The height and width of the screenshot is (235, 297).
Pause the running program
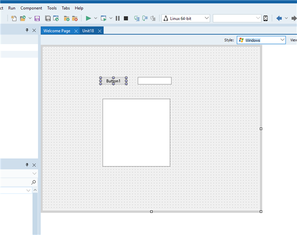pos(118,18)
